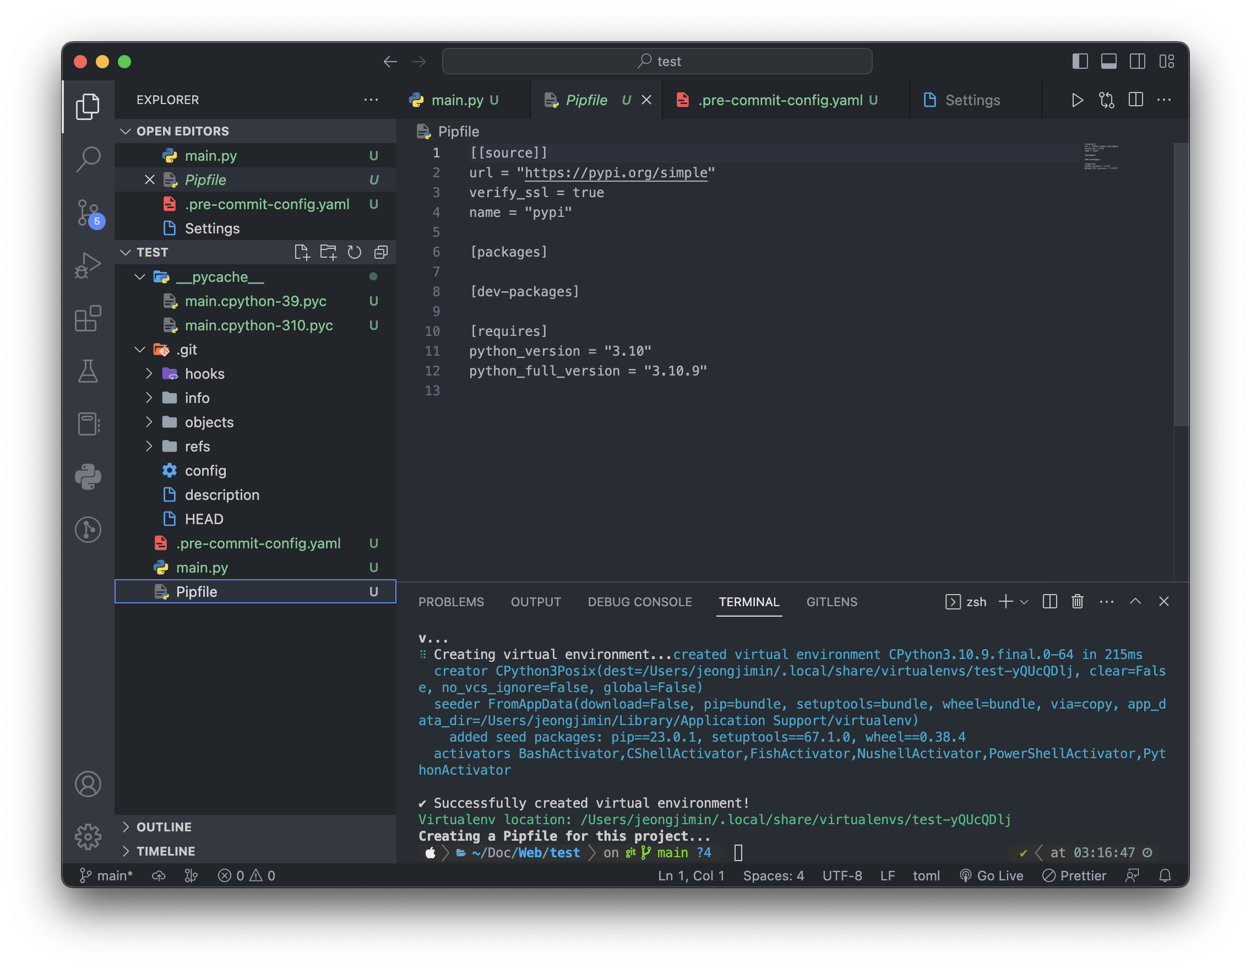The height and width of the screenshot is (969, 1251).
Task: Click the test search box at the top
Action: click(657, 61)
